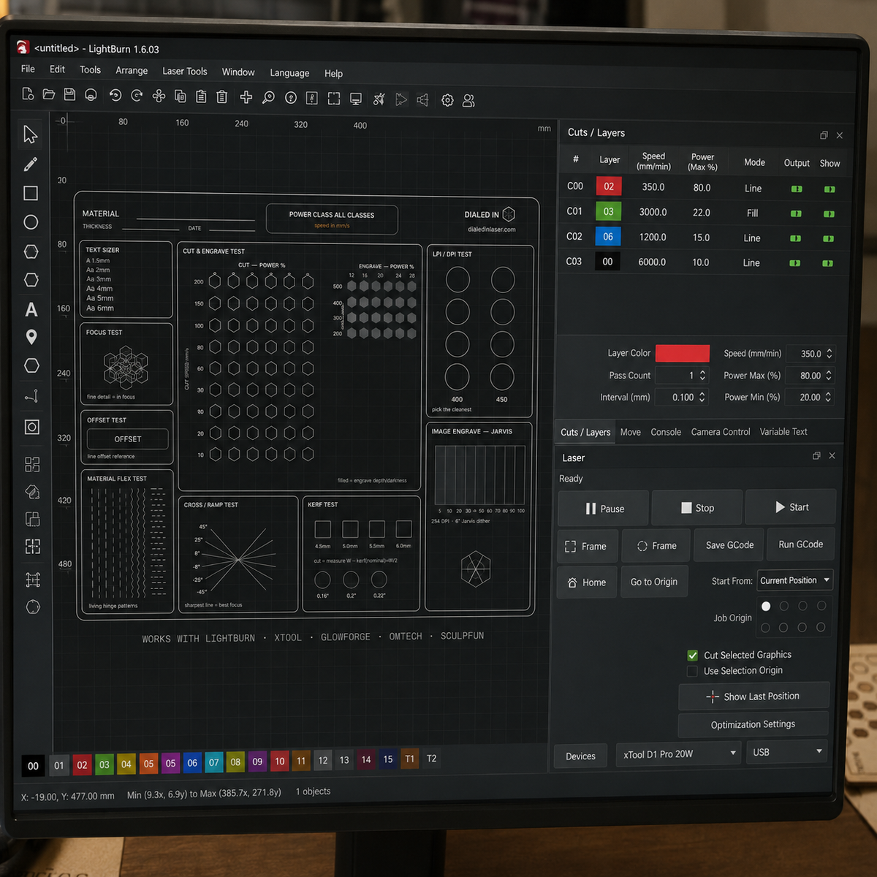
Task: Click the New file icon in toolbar
Action: [28, 94]
